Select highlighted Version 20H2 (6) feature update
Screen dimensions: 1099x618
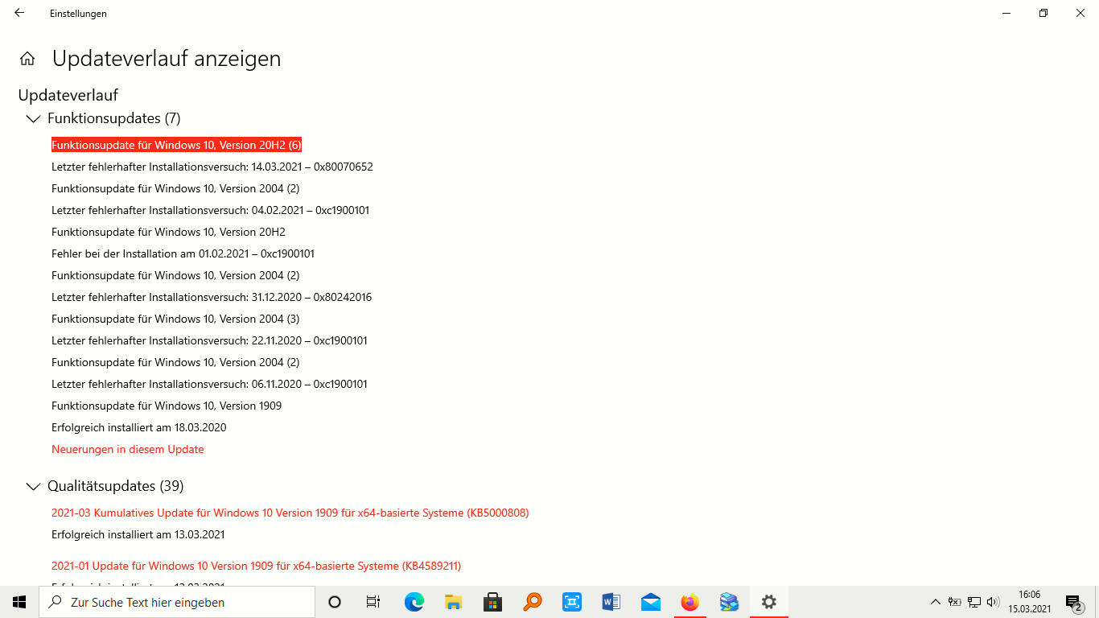coord(176,145)
